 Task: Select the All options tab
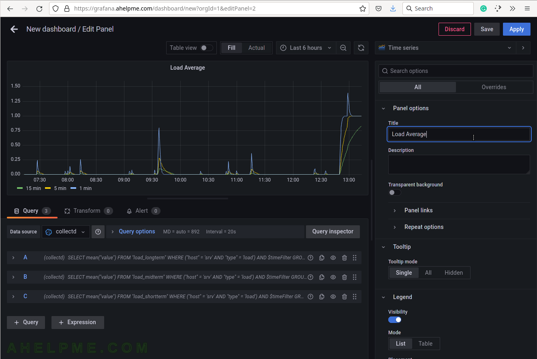pos(418,87)
